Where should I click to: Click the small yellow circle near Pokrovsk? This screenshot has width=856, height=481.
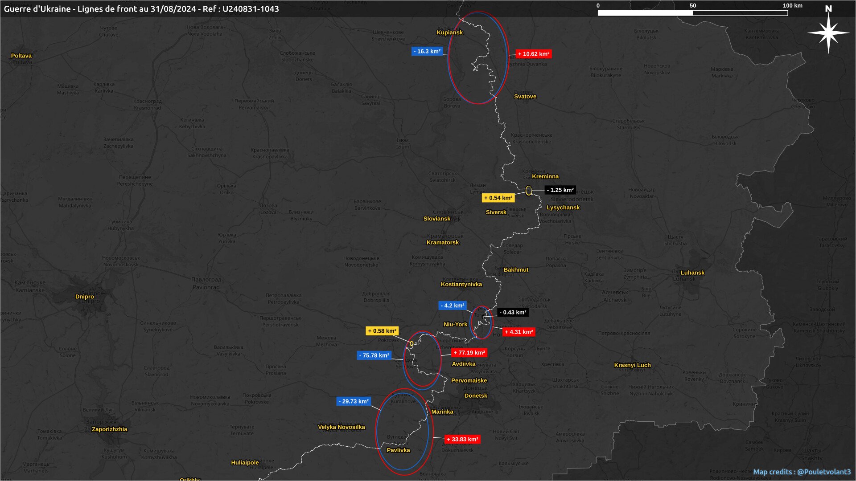tap(412, 343)
